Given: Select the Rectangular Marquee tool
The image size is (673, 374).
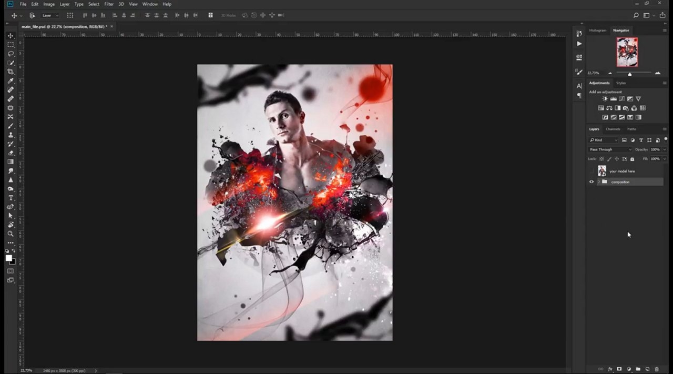Looking at the screenshot, I should pos(11,45).
